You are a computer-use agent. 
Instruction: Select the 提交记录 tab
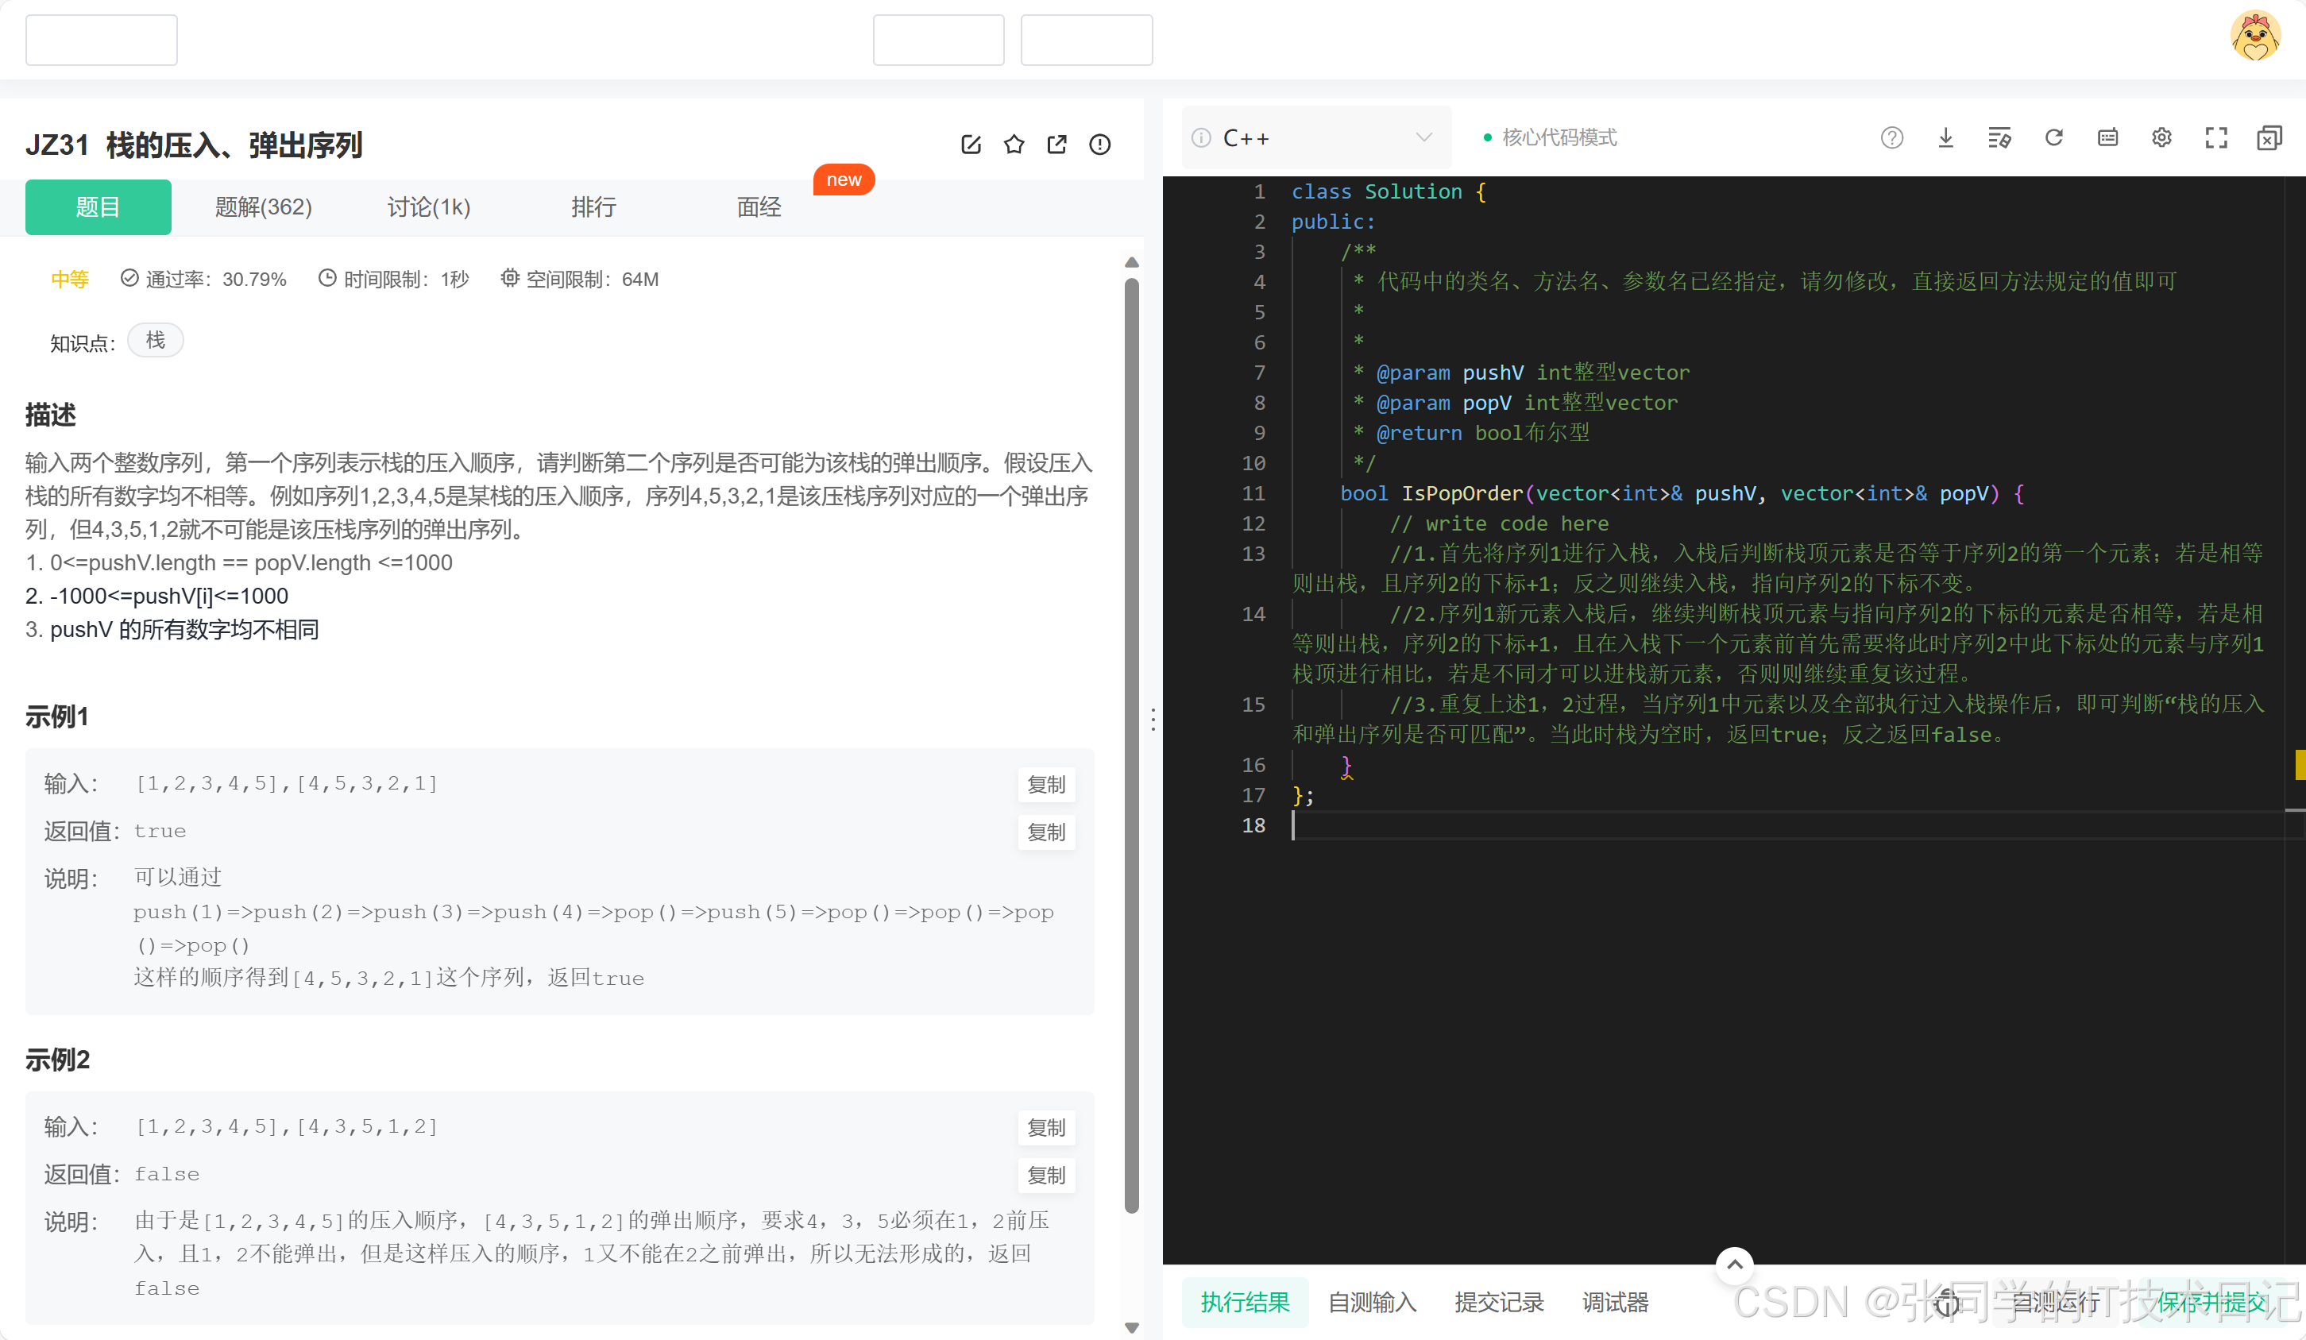click(1499, 1302)
